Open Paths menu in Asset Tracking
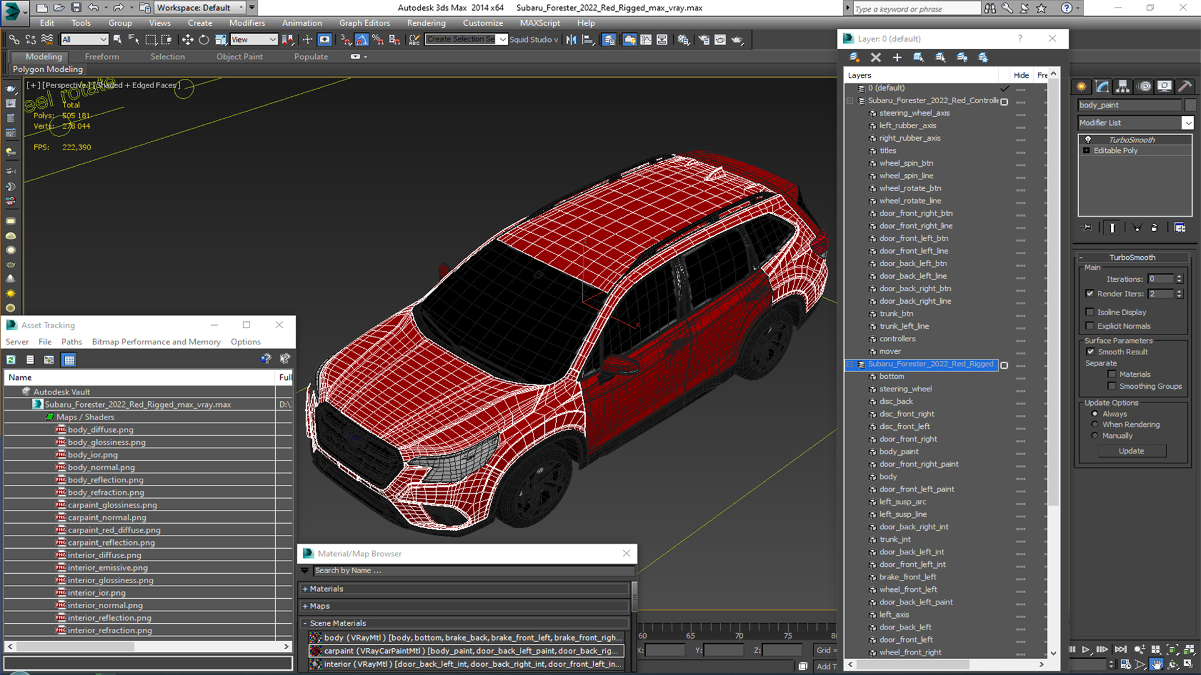The width and height of the screenshot is (1201, 675). [x=71, y=342]
